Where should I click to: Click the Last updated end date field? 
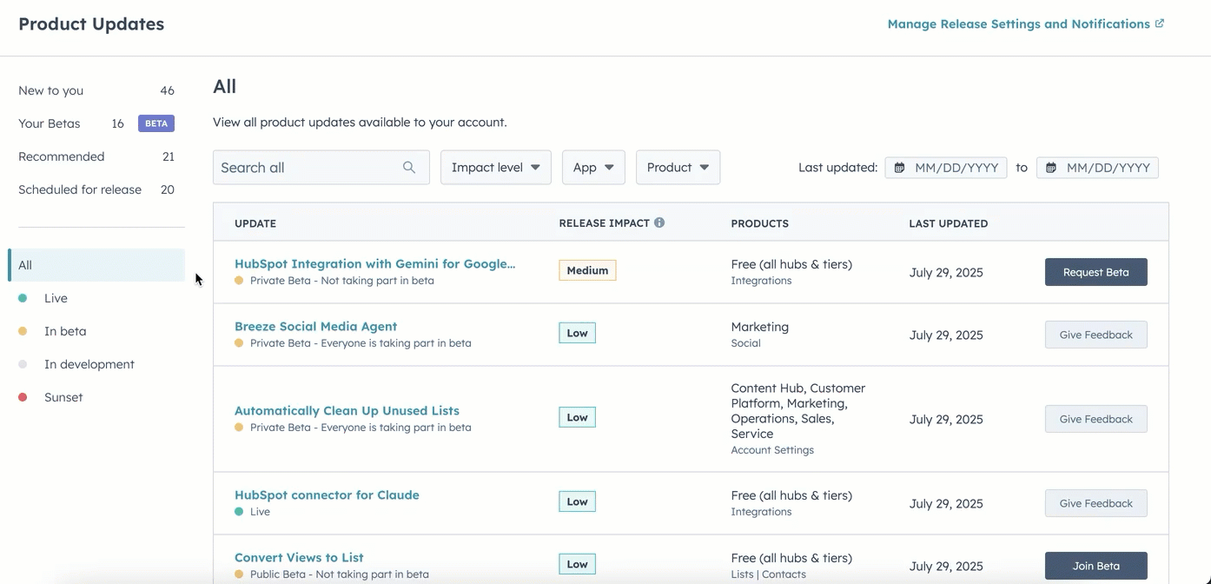(1097, 168)
